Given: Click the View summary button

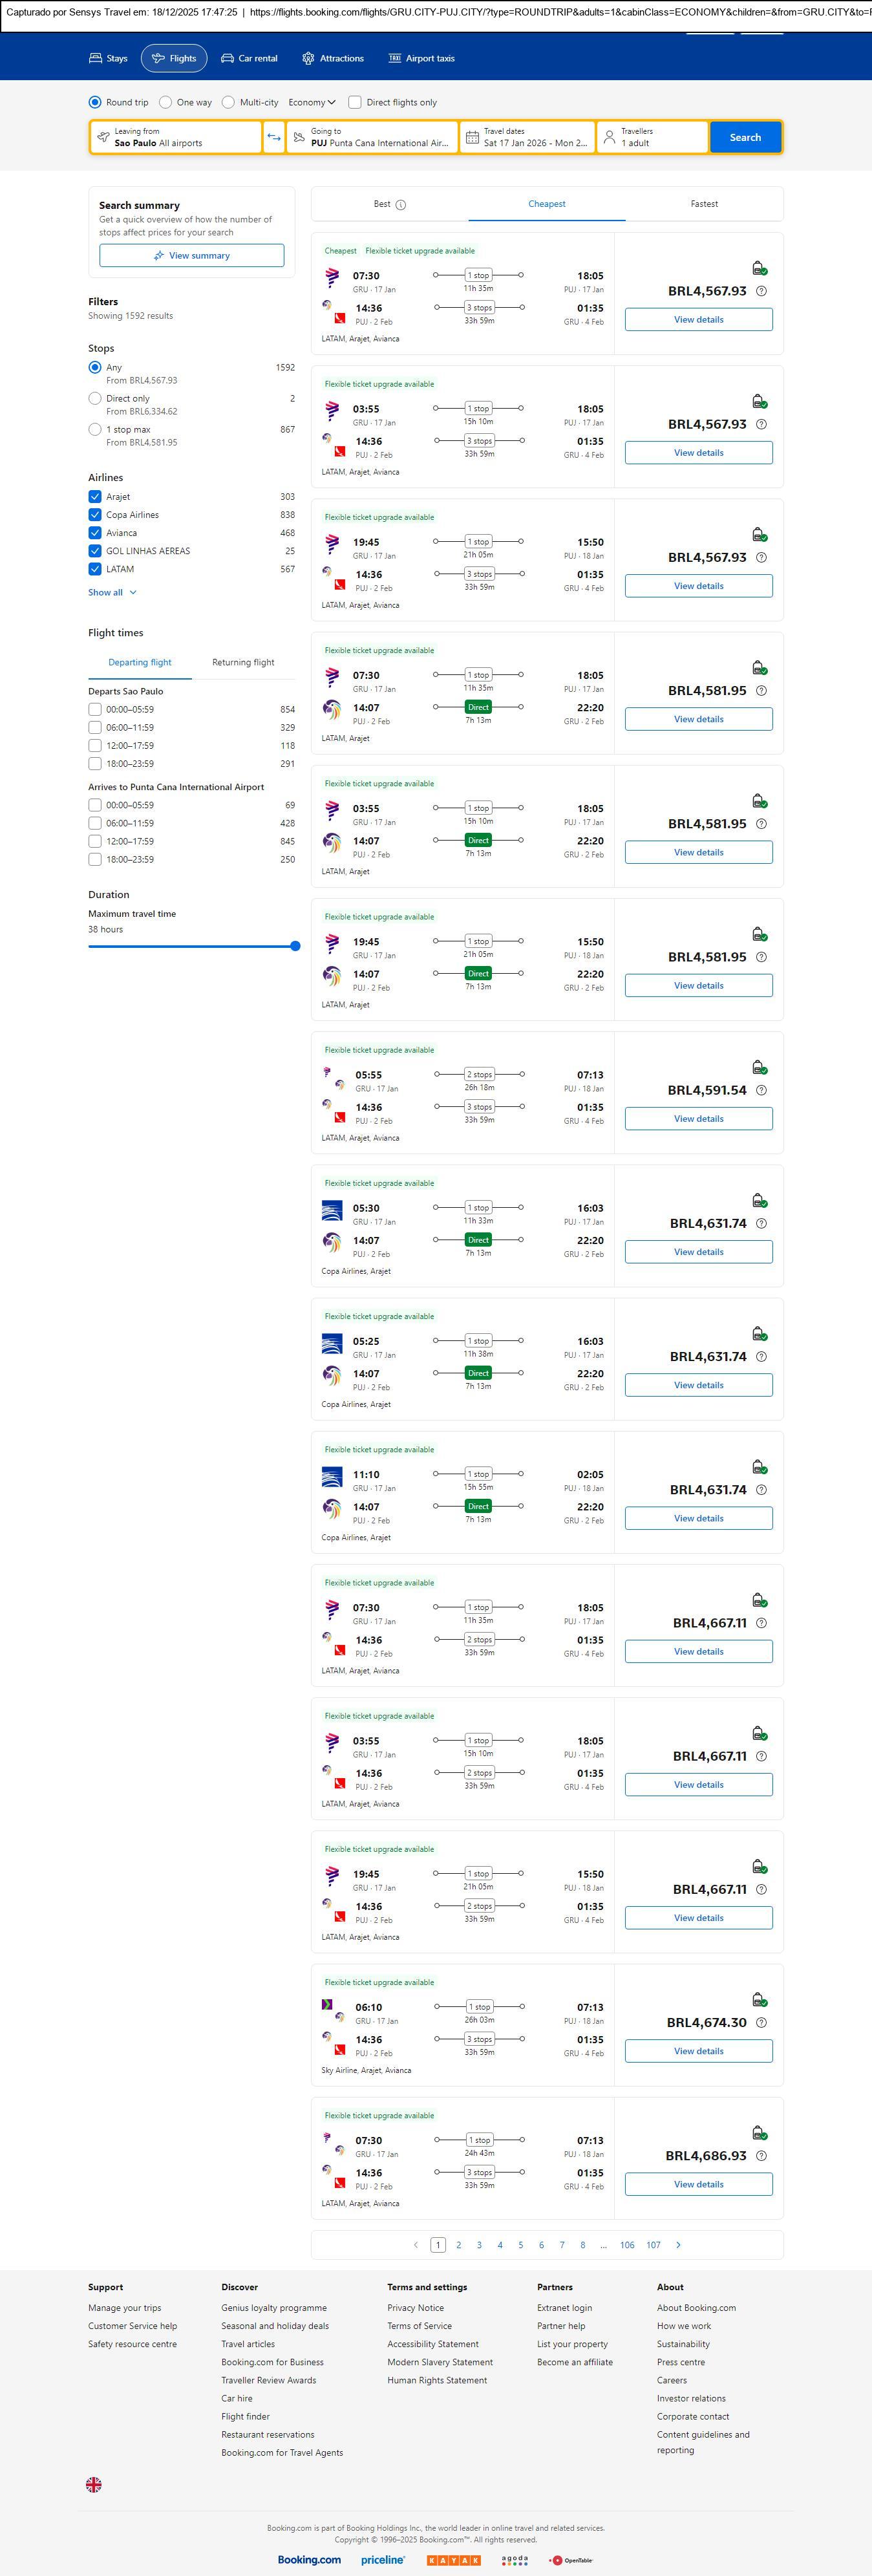Looking at the screenshot, I should pos(191,256).
